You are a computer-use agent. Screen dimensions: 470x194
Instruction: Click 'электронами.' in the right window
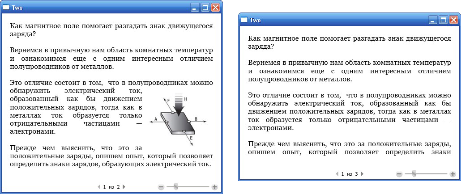pyautogui.click(x=271, y=128)
